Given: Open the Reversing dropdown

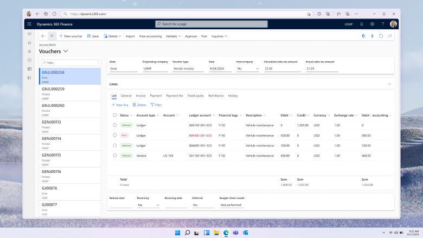Looking at the screenshot, I should click(x=158, y=205).
